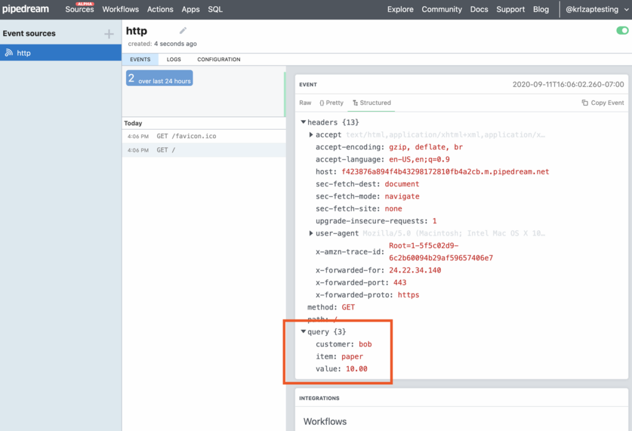Click the x-amzn-trace-id Root value

441,252
